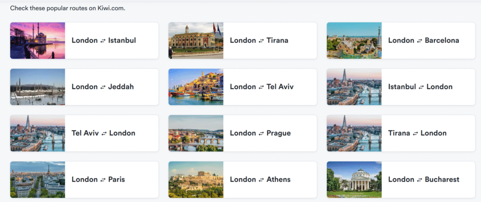The height and width of the screenshot is (202, 481).
Task: Open the London to Jeddah route
Action: click(102, 87)
